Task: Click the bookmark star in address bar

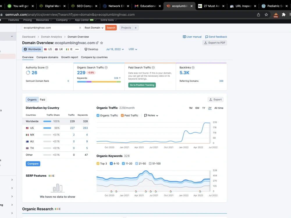Action: [x=266, y=15]
